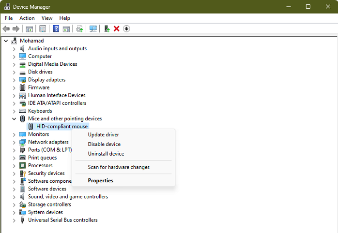
Task: Open Properties from the context menu
Action: pos(100,181)
